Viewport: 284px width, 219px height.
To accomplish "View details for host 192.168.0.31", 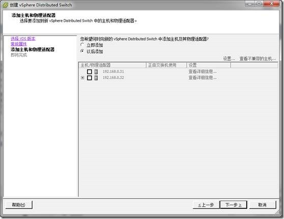I will tap(203, 71).
